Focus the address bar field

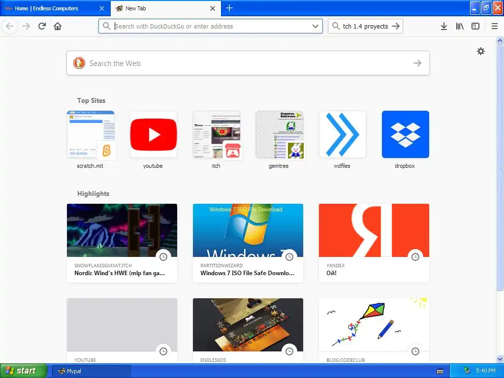tap(211, 26)
